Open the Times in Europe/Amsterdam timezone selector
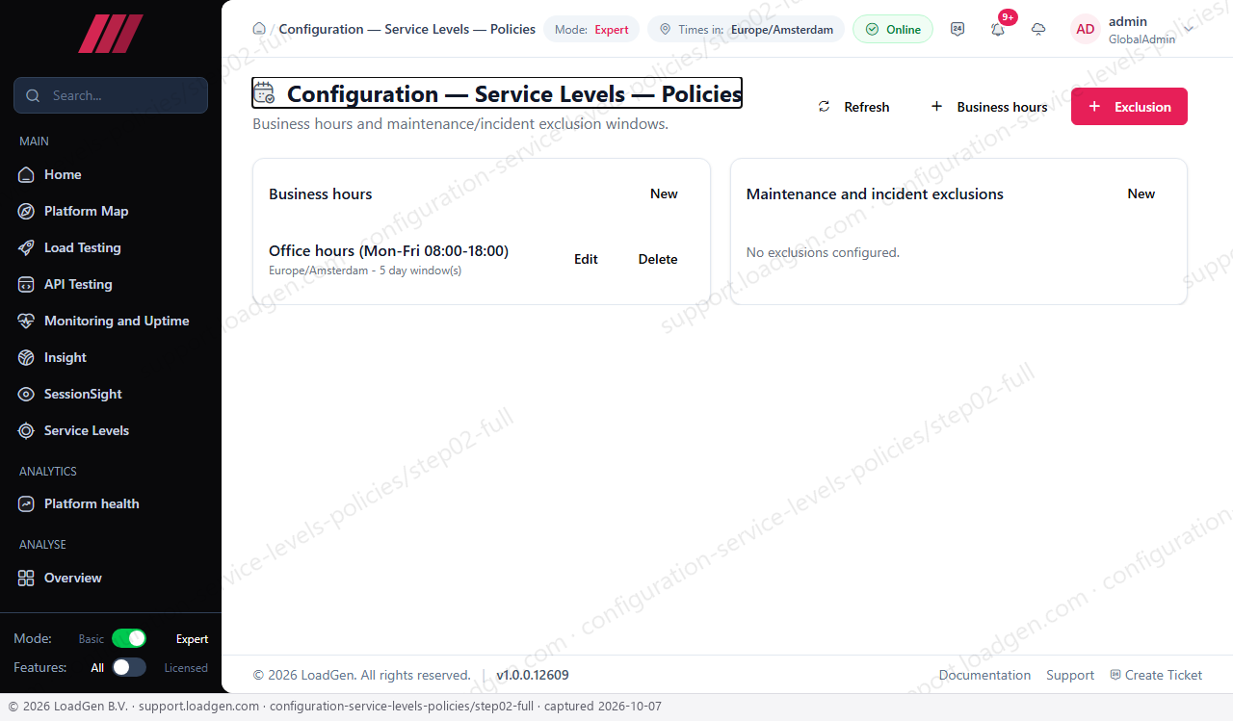The height and width of the screenshot is (721, 1233). coord(746,29)
